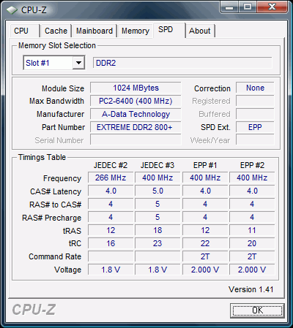
Task: Click JEDEC #3 RAS# to CAS# value 5
Action: click(157, 204)
